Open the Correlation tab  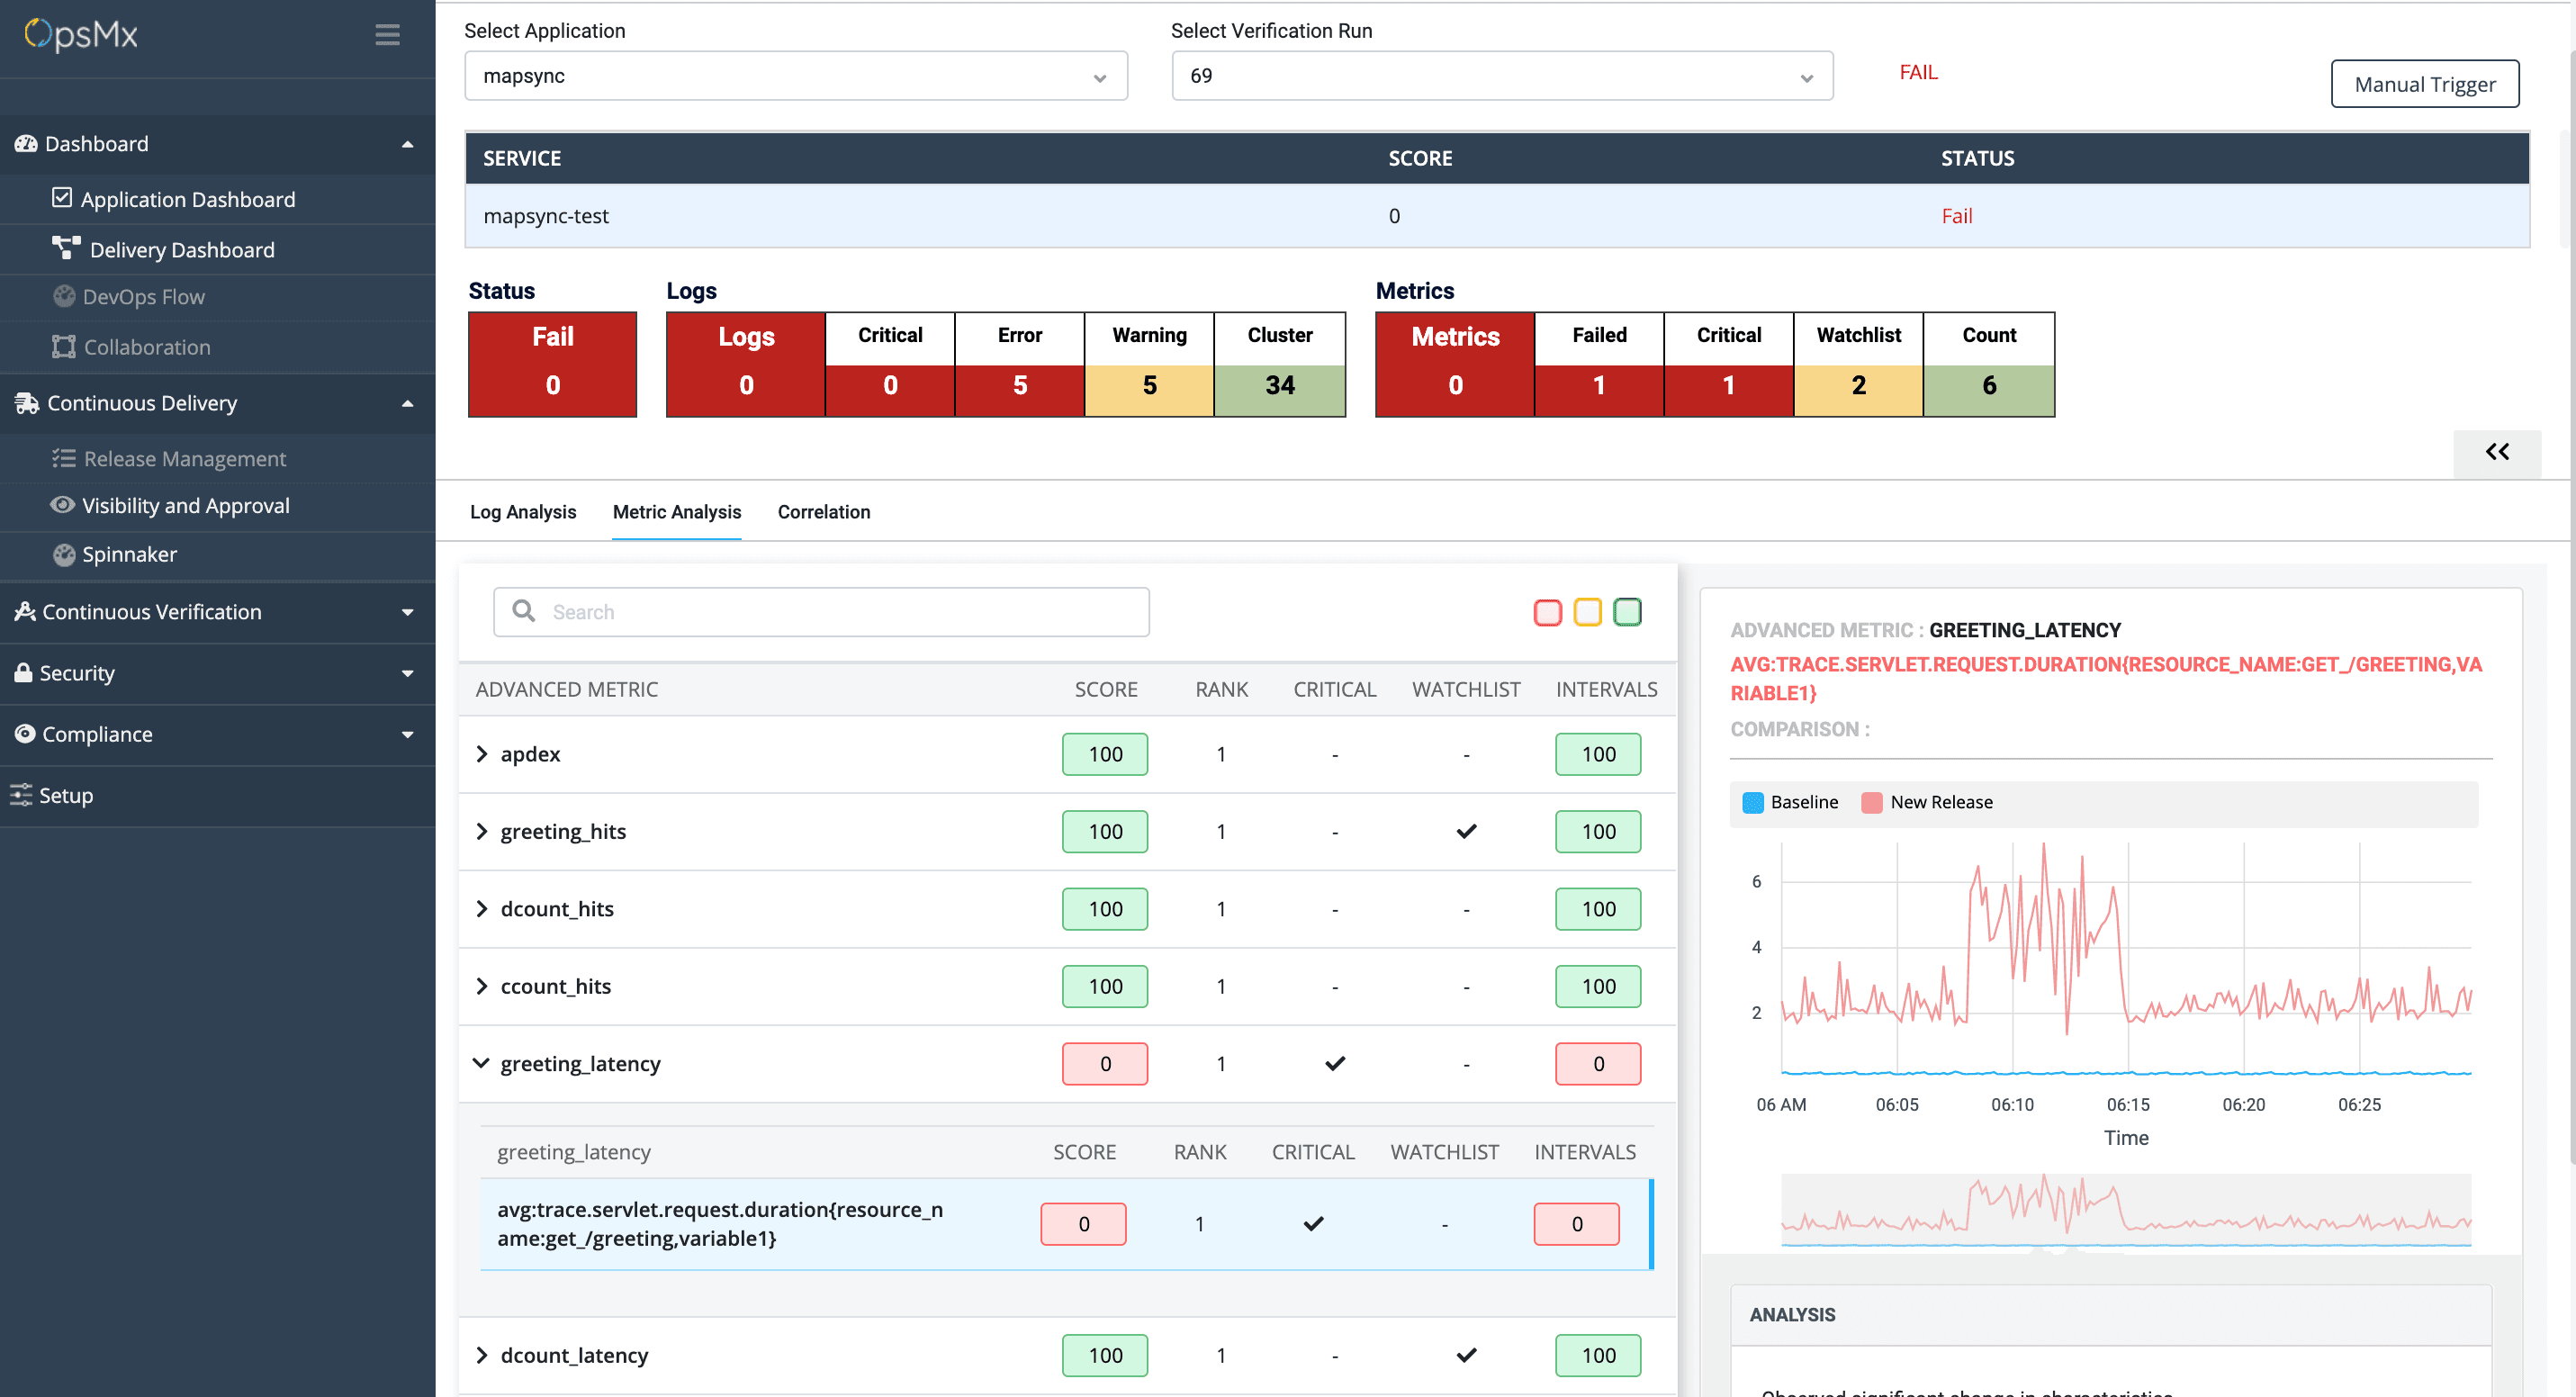pyautogui.click(x=823, y=511)
